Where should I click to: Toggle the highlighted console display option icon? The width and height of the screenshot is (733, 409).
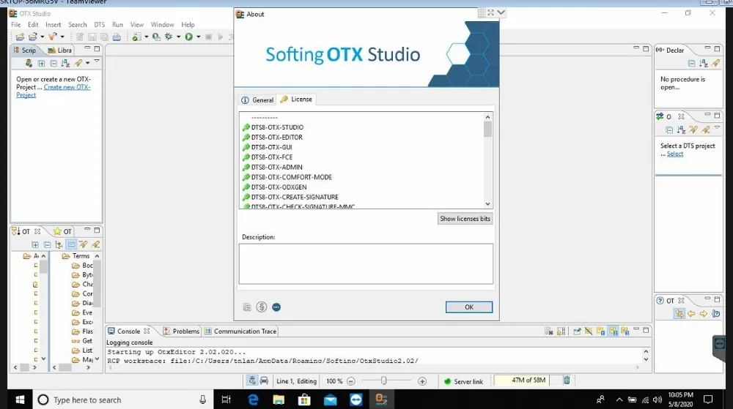[613, 331]
